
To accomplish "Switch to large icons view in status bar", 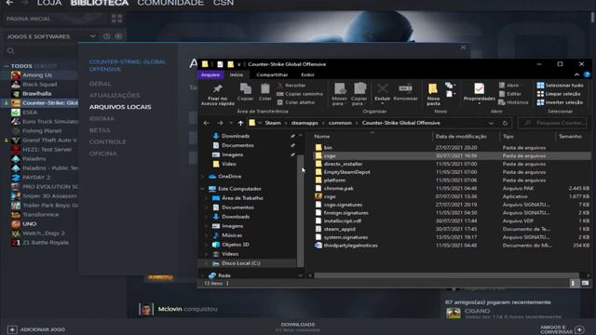I will (x=585, y=283).
